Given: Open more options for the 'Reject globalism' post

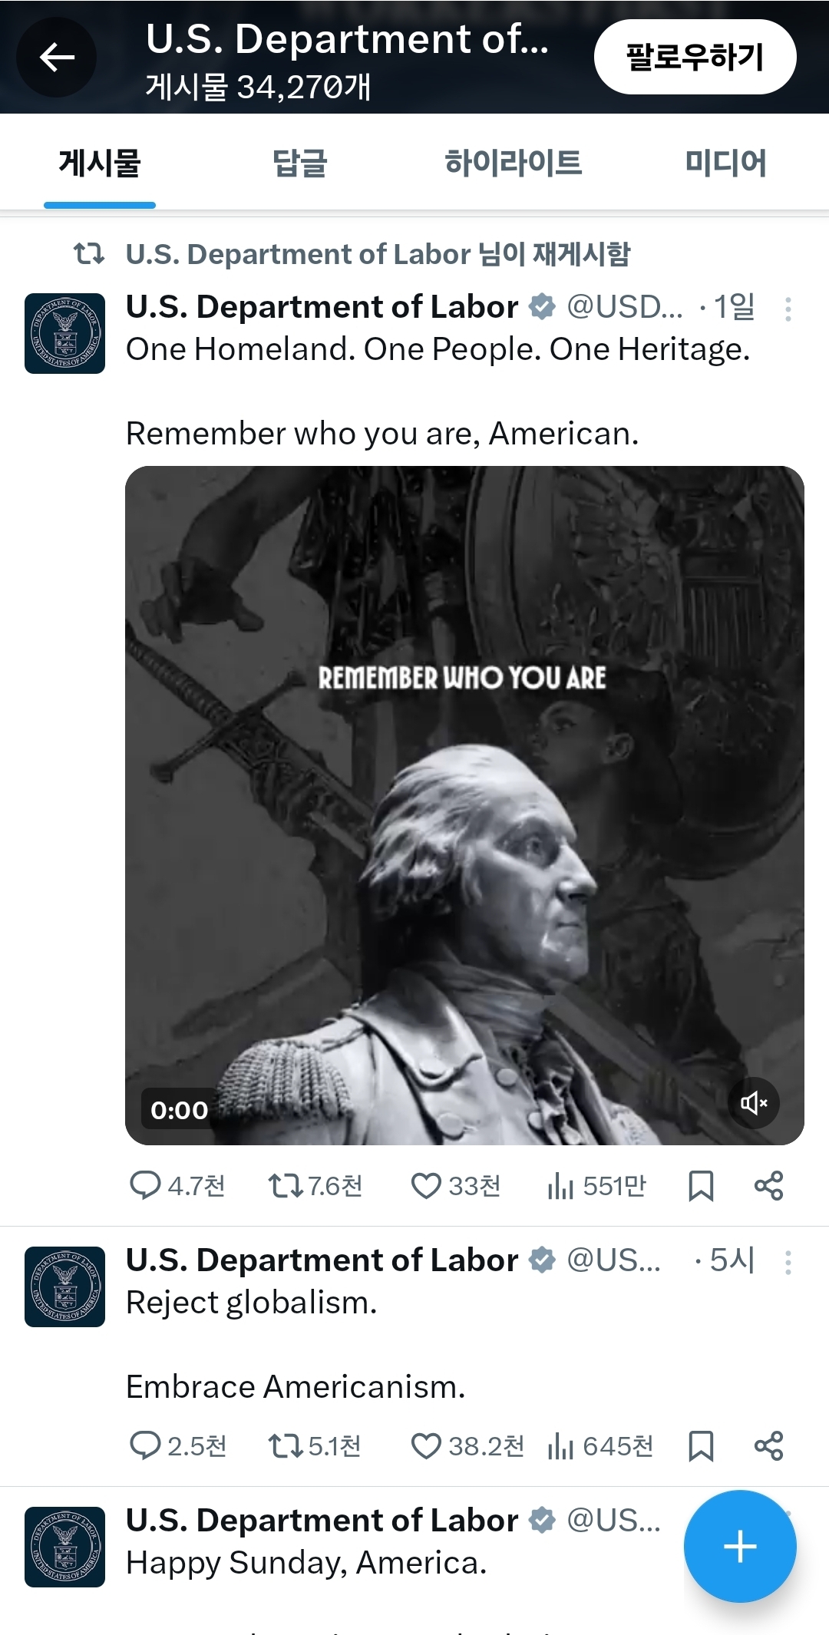Looking at the screenshot, I should tap(788, 1263).
